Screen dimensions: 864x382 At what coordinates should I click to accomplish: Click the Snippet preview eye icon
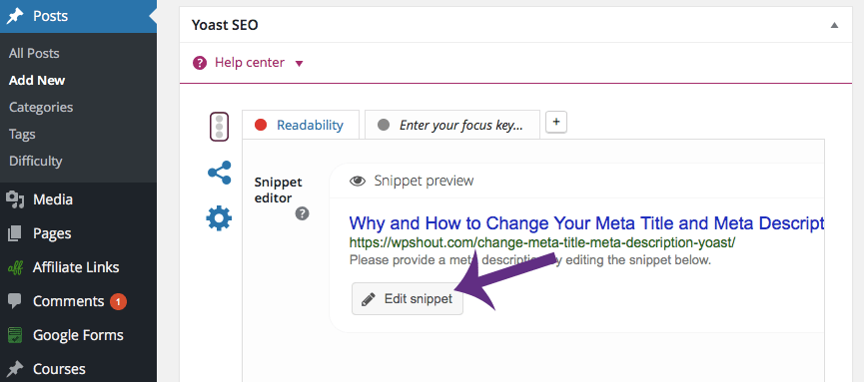click(x=358, y=181)
